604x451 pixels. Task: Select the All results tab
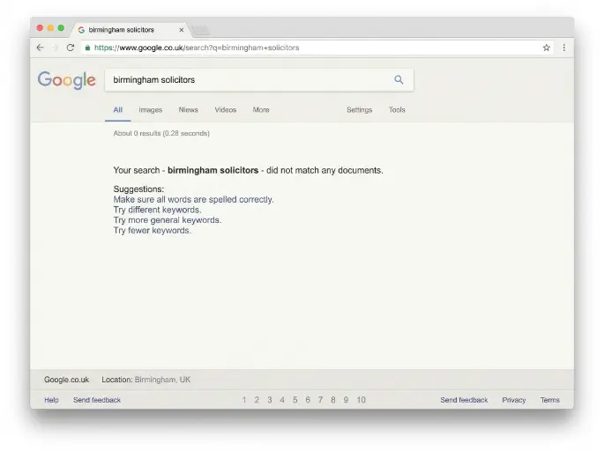[118, 110]
